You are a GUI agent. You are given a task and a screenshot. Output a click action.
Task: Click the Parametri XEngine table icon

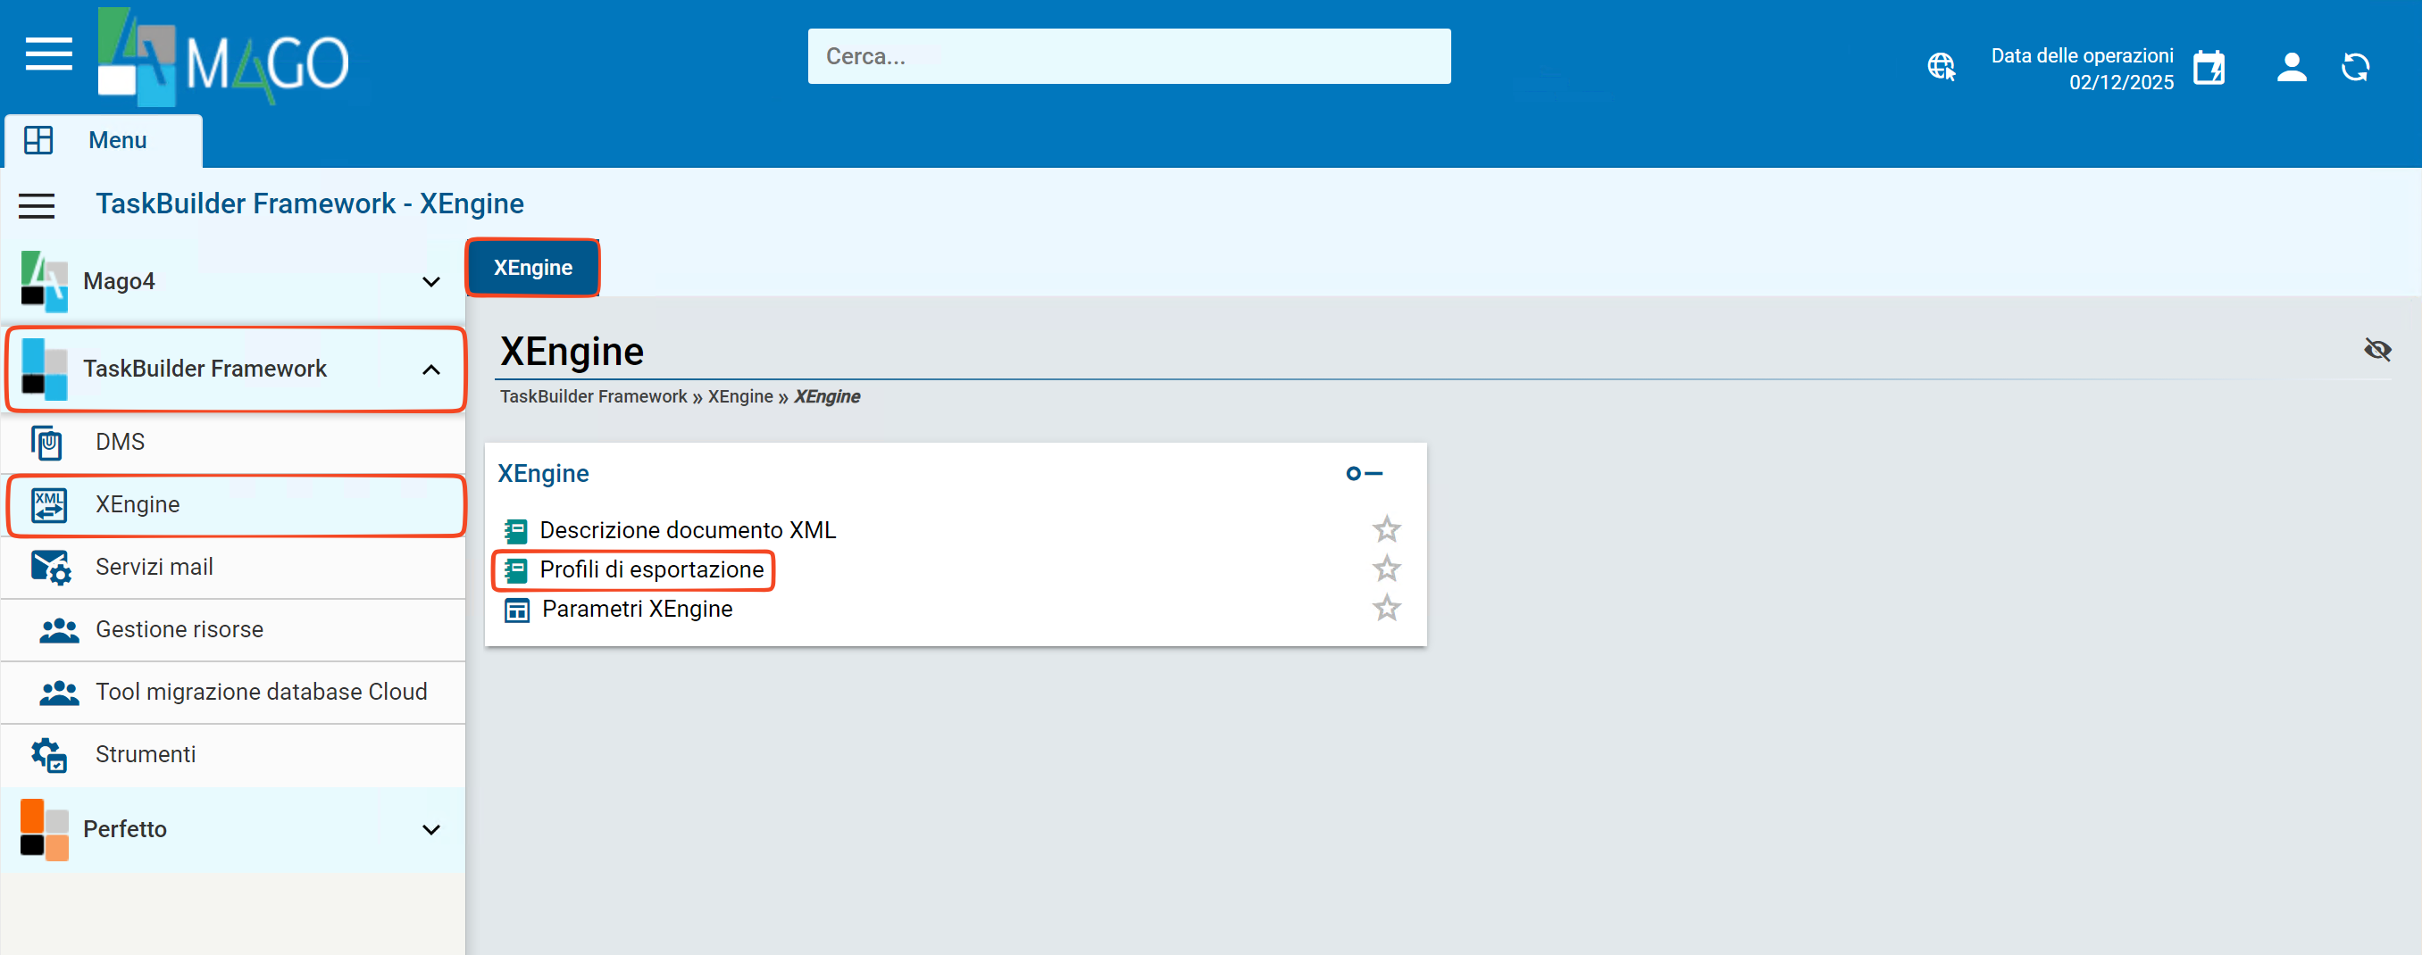click(x=517, y=610)
